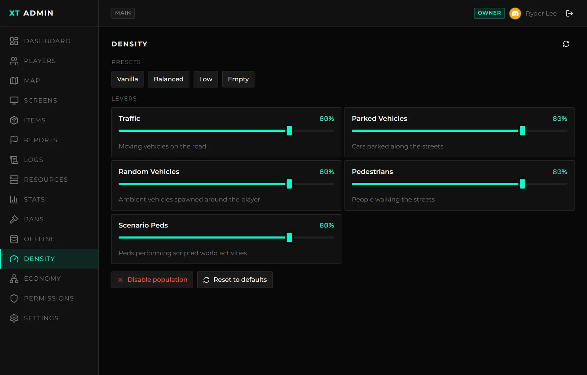Click the Economy network icon
This screenshot has width=587, height=375.
[14, 279]
